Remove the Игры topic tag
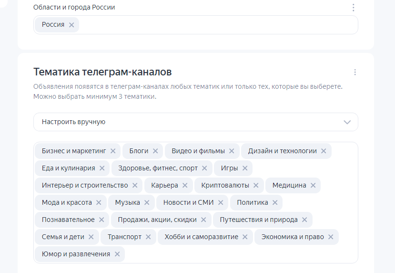 (245, 168)
